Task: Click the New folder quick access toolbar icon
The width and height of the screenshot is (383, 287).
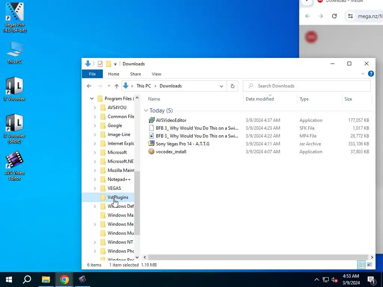Action: [x=108, y=64]
